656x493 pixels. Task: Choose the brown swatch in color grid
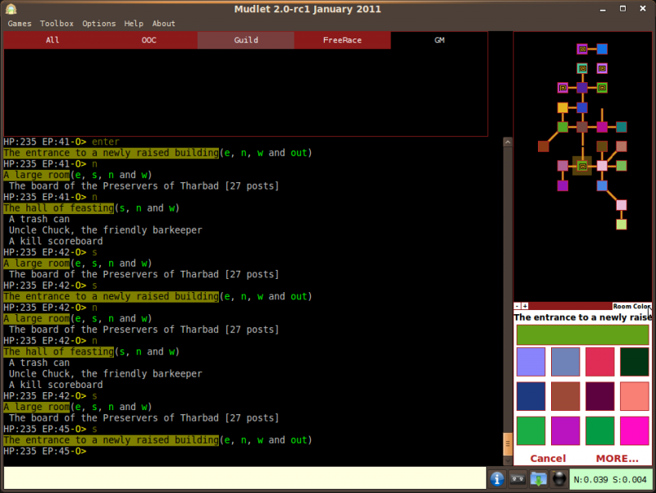(x=566, y=396)
